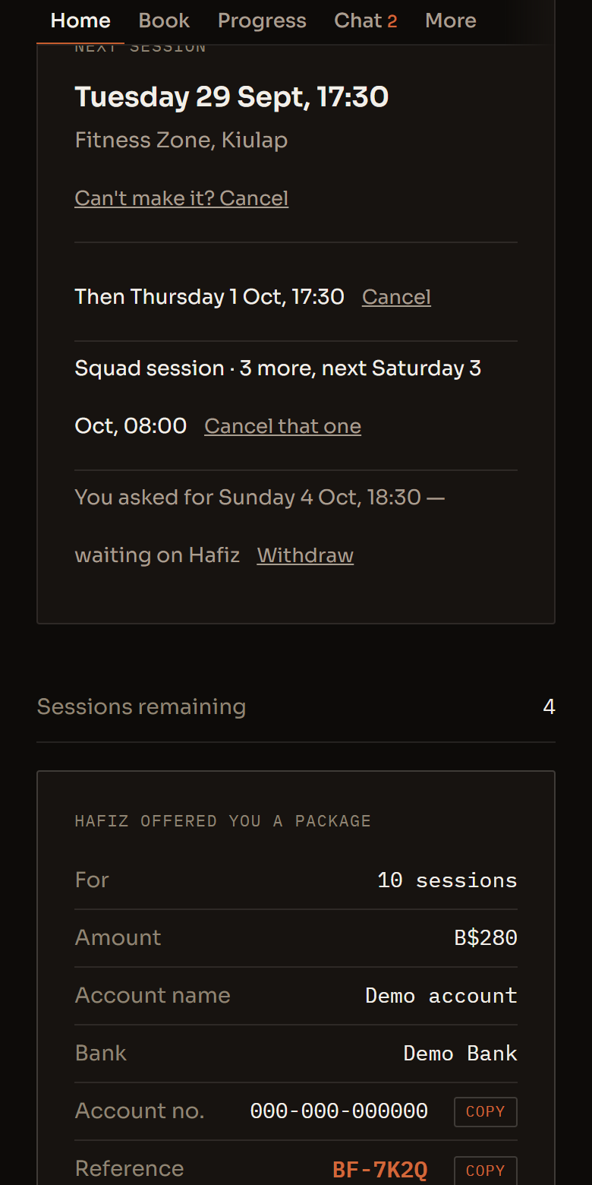Cancel the Thursday 1 Oct session
This screenshot has height=1185, width=592.
(396, 297)
